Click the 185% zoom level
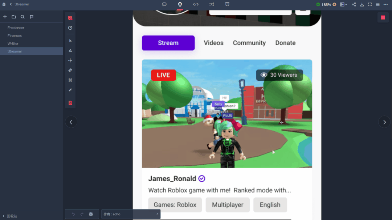The height and width of the screenshot is (220, 392). pyautogui.click(x=326, y=4)
